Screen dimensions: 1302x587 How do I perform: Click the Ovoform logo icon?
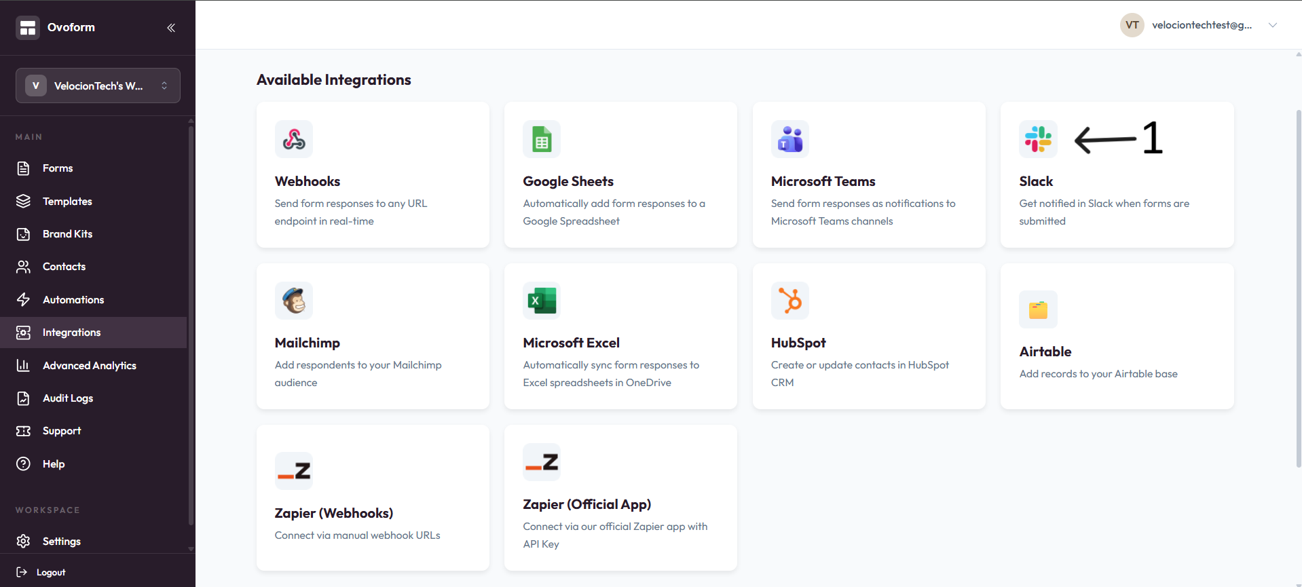point(28,28)
